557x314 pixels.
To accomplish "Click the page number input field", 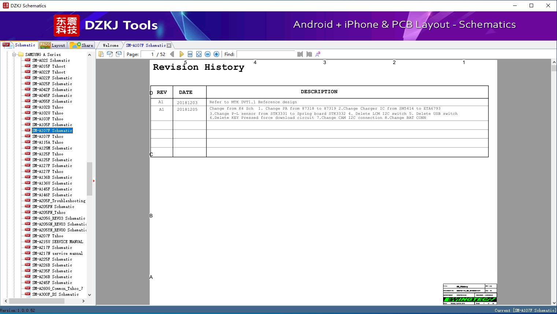I will [x=148, y=54].
